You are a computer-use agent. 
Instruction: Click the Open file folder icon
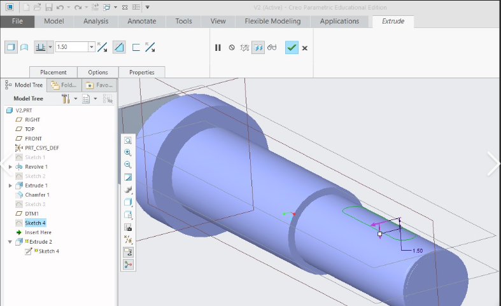tap(38, 7)
